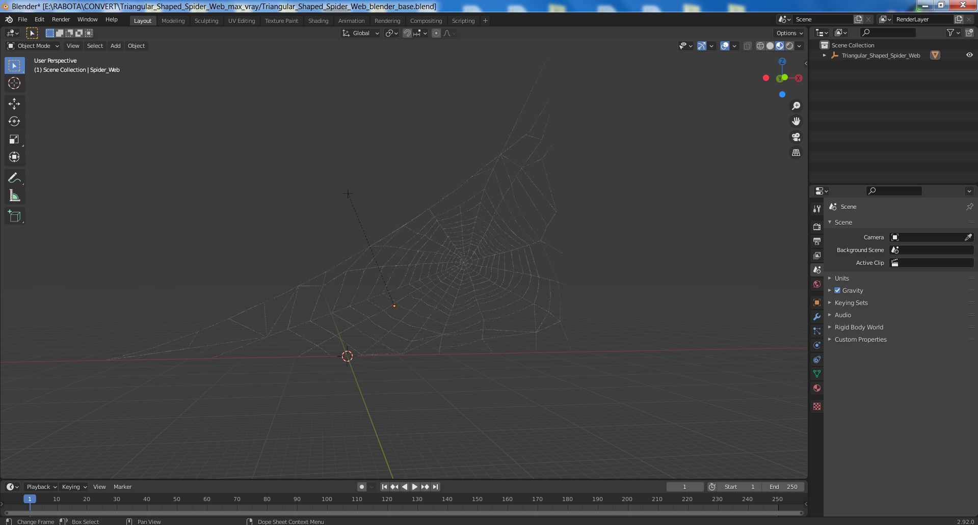This screenshot has height=525, width=978.
Task: Open the Render menu
Action: point(61,19)
